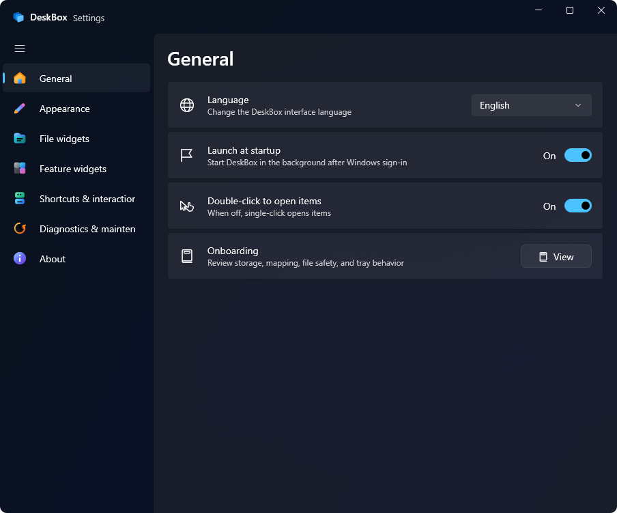
Task: Click "When off, single-click opens items" text
Action: pos(269,213)
